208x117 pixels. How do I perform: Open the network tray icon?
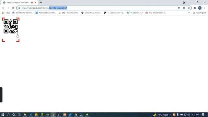coord(185,115)
